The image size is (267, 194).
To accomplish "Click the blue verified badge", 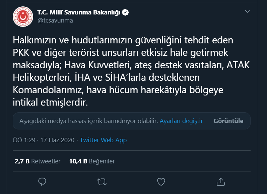I will point(126,12).
